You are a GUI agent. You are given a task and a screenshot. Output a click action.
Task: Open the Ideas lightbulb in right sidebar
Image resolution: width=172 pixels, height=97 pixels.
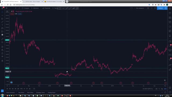[x=170, y=36]
